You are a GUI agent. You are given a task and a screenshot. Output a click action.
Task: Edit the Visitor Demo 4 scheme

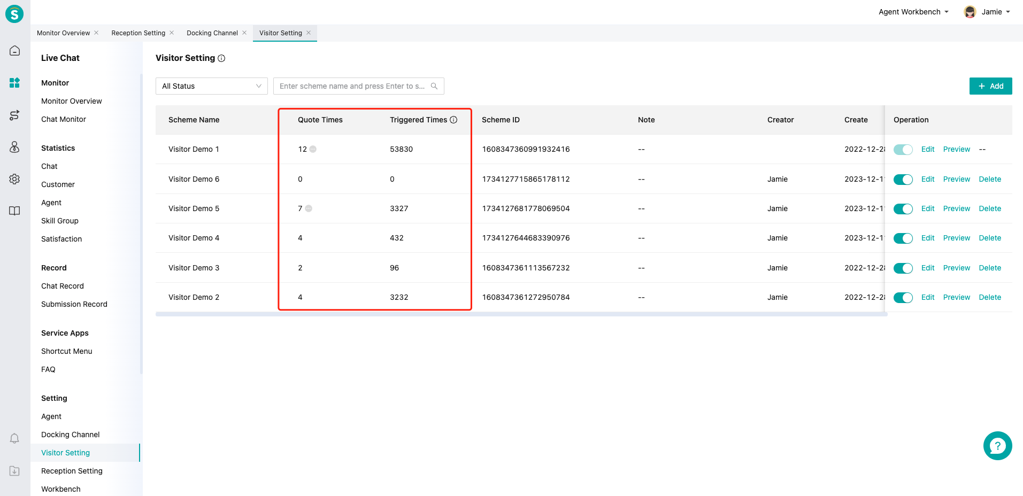tap(928, 238)
